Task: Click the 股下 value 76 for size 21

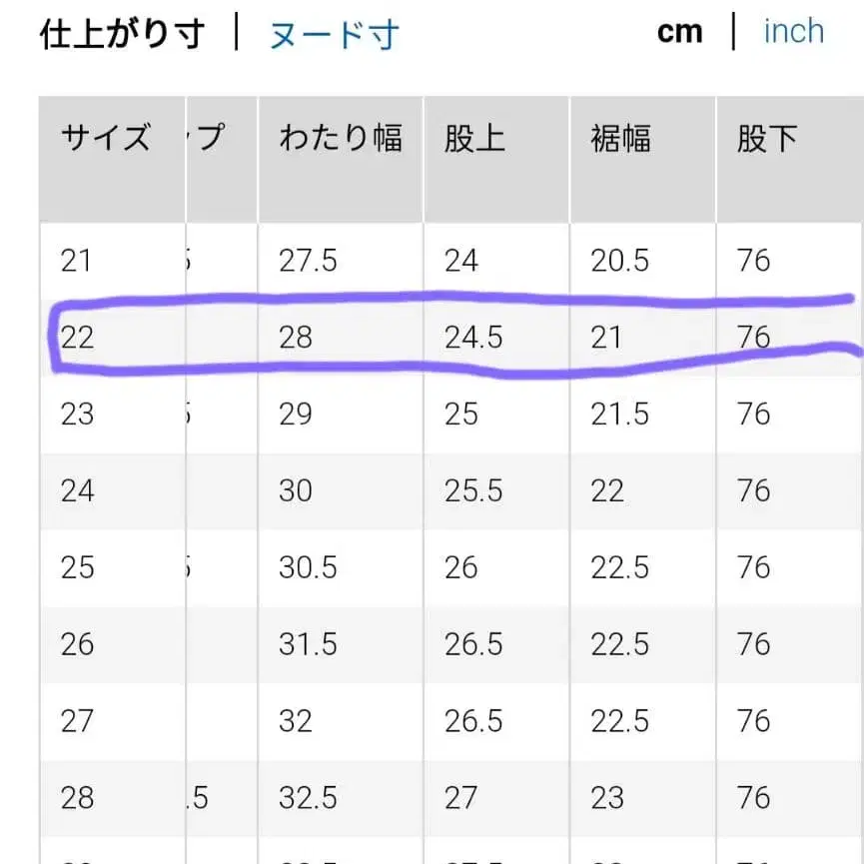Action: (754, 260)
